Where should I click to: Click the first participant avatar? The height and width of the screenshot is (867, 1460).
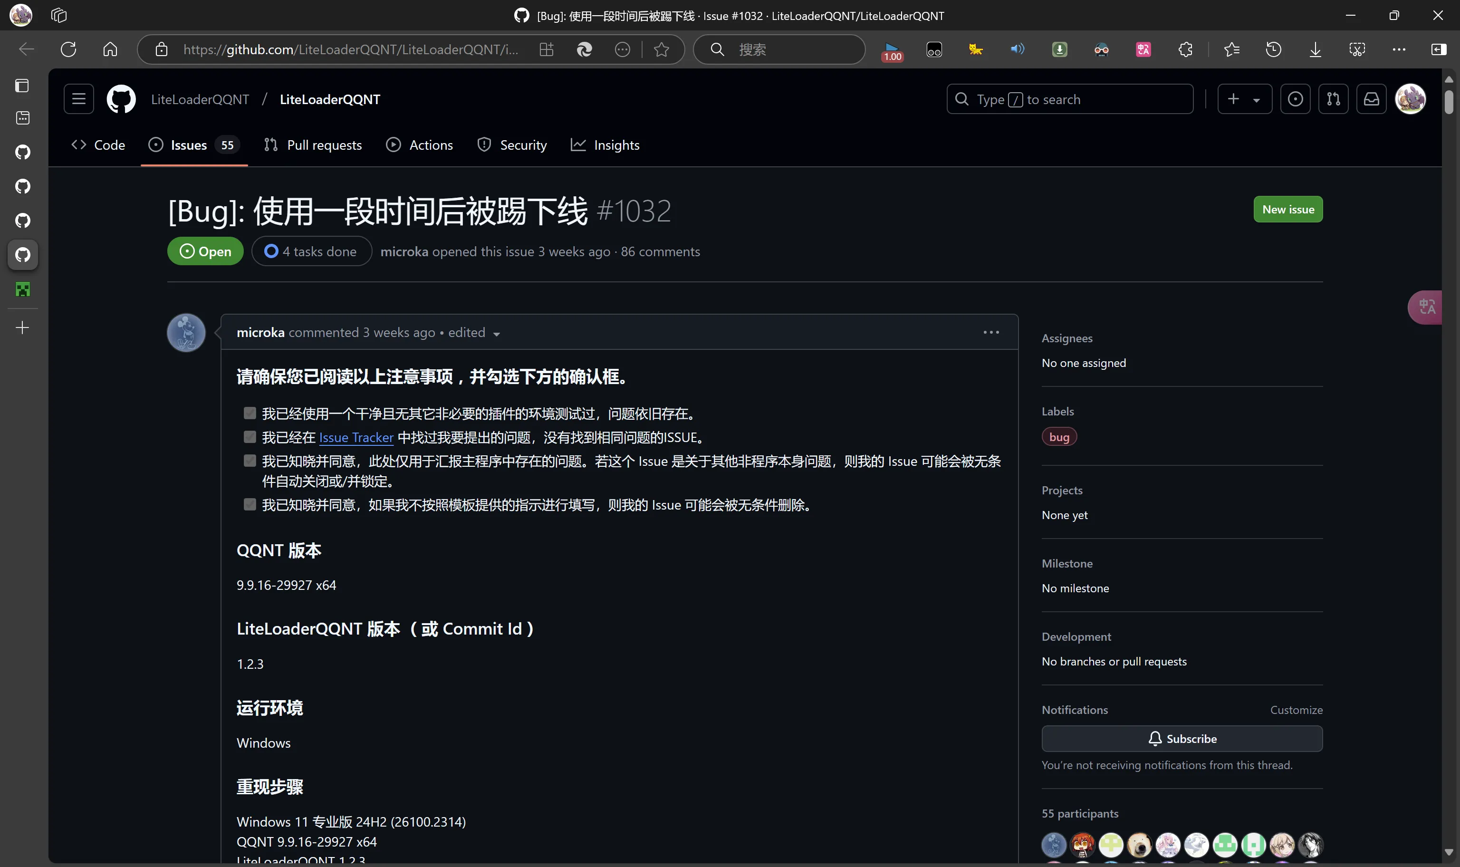(x=1054, y=845)
